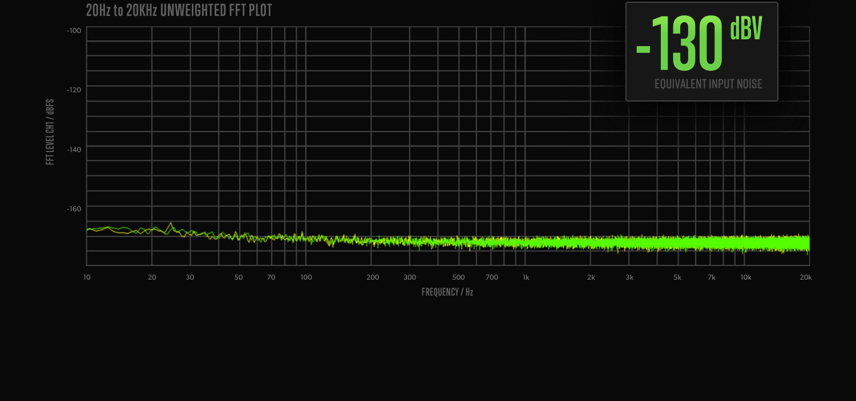This screenshot has width=856, height=401.
Task: Click the "FFT LEVEL CH1 / dBFS" axis title
Action: click(x=50, y=132)
